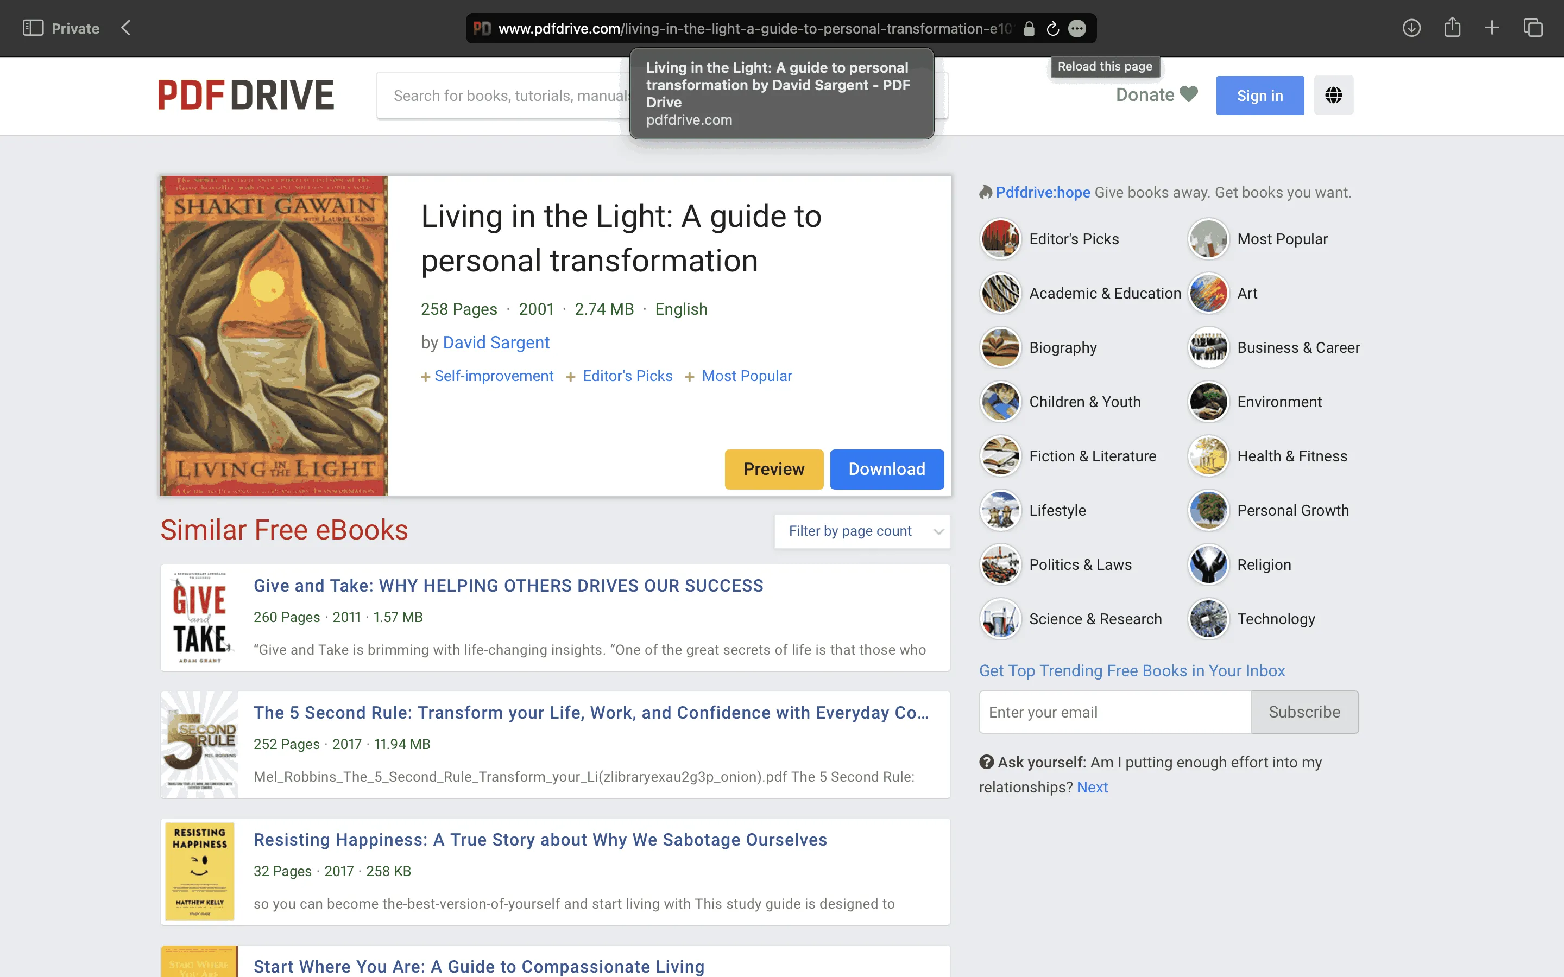
Task: Click the download icon in browser toolbar
Action: [1412, 28]
